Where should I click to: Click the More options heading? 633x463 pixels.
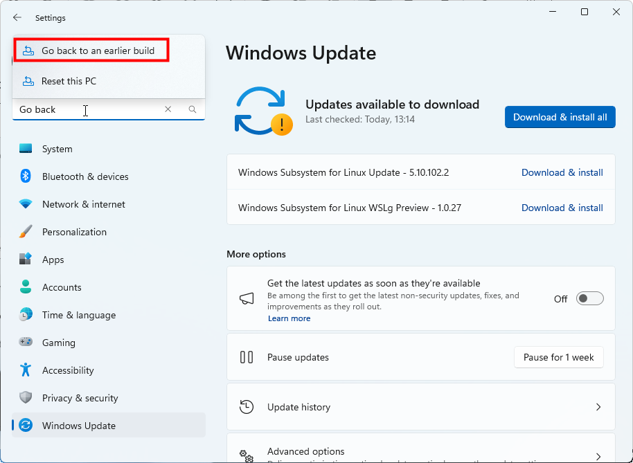[x=256, y=254]
